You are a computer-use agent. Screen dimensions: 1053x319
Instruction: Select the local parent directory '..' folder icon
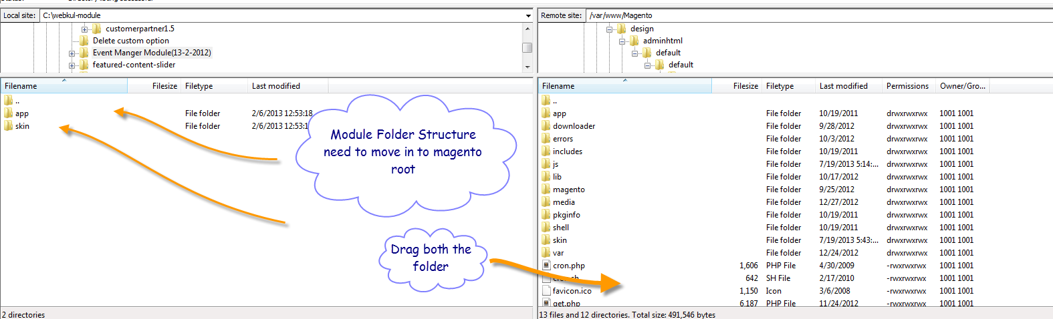click(8, 100)
